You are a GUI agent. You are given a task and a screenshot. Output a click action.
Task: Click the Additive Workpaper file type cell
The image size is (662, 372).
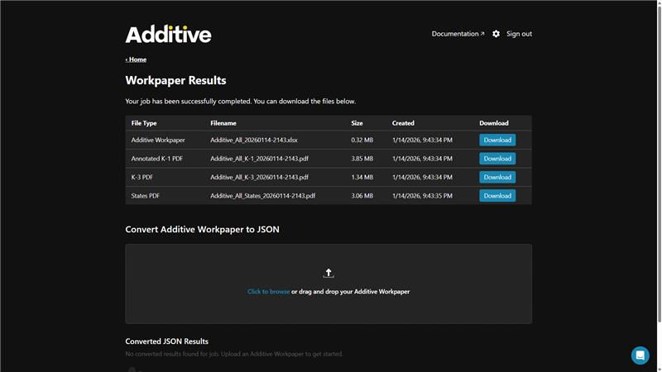click(x=158, y=140)
